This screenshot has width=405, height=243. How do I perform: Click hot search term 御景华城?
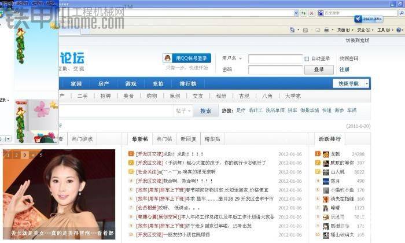coord(310,111)
